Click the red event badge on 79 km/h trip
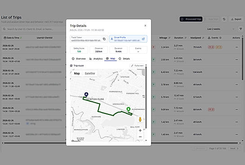This screenshot has width=245, height=165. [x=211, y=47]
